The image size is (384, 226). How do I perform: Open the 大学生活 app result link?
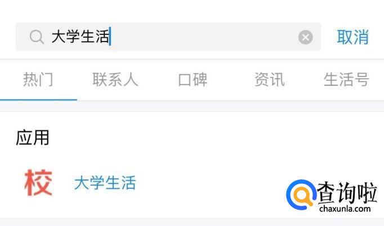105,183
